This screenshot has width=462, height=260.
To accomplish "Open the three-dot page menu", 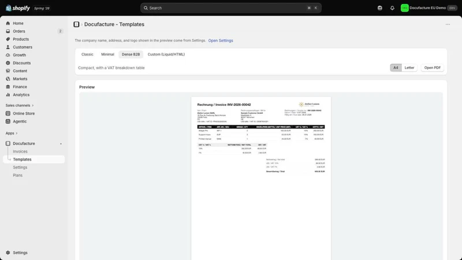I will pyautogui.click(x=448, y=24).
